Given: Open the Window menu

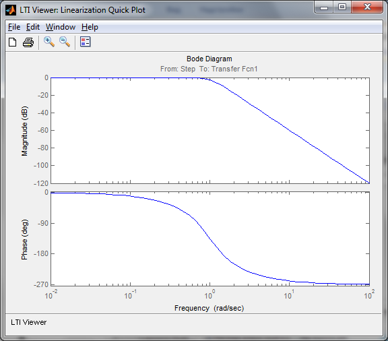Looking at the screenshot, I should 61,27.
